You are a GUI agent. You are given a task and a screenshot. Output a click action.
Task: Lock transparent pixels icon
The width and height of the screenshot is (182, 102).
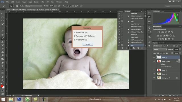(158, 53)
